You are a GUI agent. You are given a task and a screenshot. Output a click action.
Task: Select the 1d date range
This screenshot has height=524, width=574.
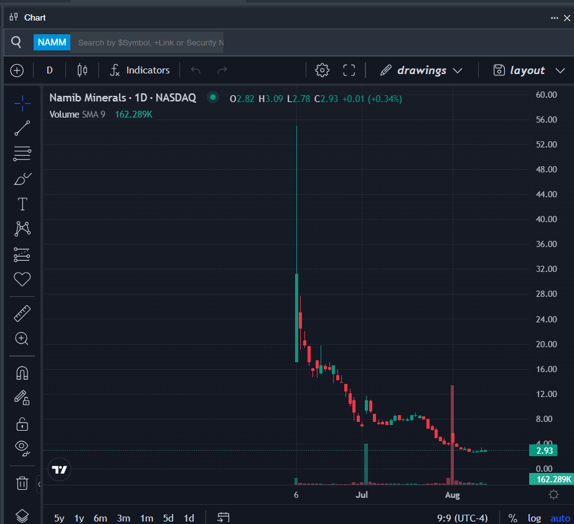(x=189, y=518)
